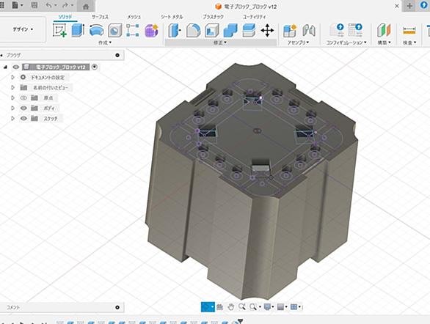Switch to the メッシュ tab
The width and height of the screenshot is (430, 324).
coord(134,17)
